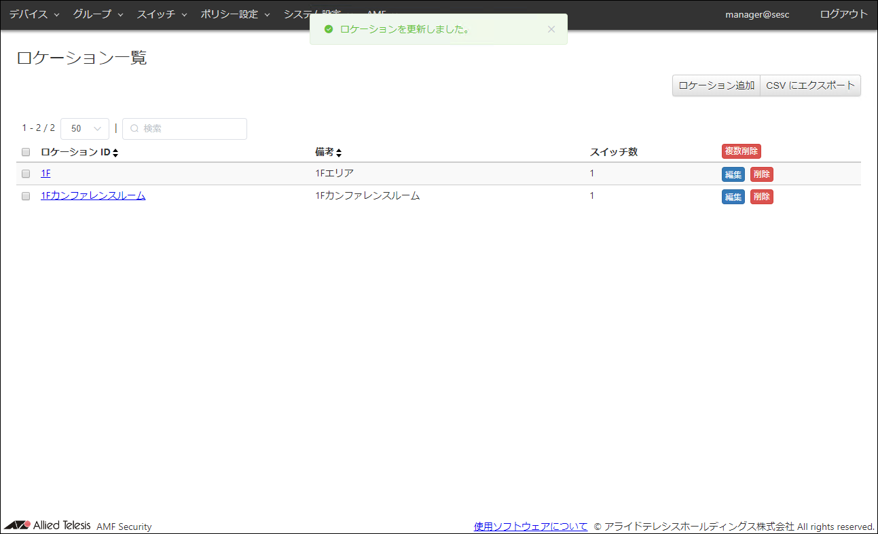Expand the ポリシー設定 menu
This screenshot has width=878, height=534.
pos(235,14)
